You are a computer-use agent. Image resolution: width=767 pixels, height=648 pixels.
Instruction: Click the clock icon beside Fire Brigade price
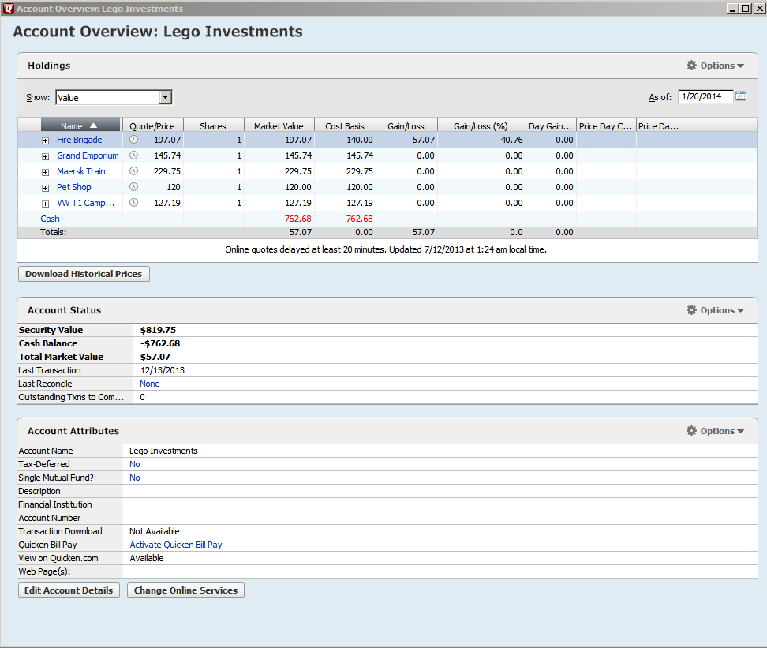pyautogui.click(x=133, y=140)
